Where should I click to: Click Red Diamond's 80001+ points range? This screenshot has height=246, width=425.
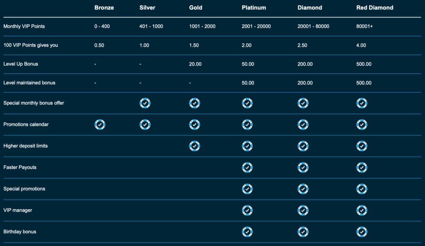(365, 26)
